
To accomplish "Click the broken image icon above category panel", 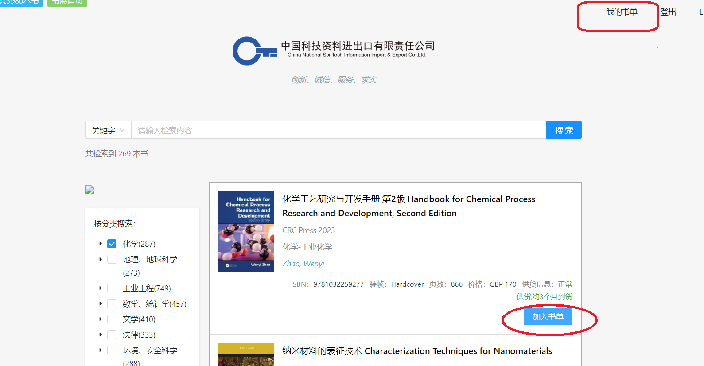I will 89,190.
